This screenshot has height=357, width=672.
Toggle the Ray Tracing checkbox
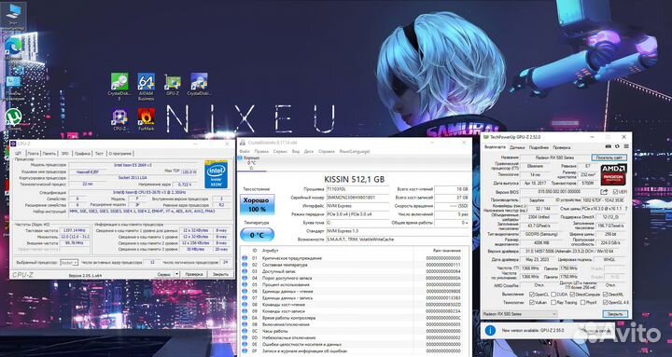click(553, 303)
